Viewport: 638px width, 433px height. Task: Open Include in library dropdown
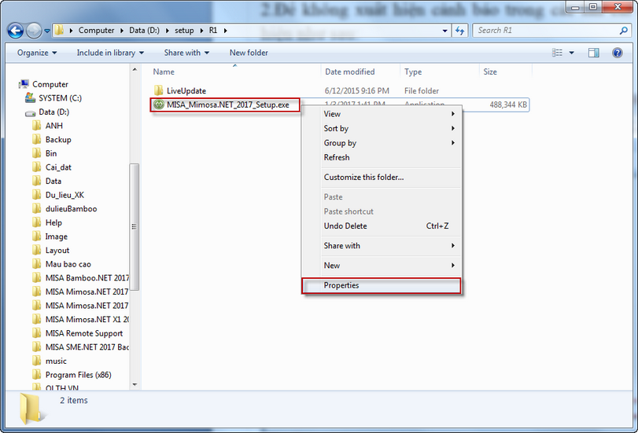coord(110,53)
